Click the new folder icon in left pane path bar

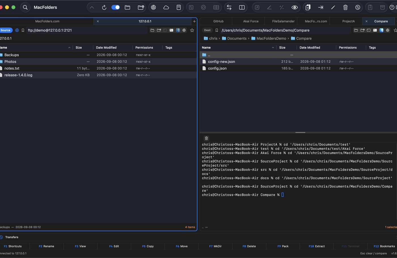(x=159, y=30)
